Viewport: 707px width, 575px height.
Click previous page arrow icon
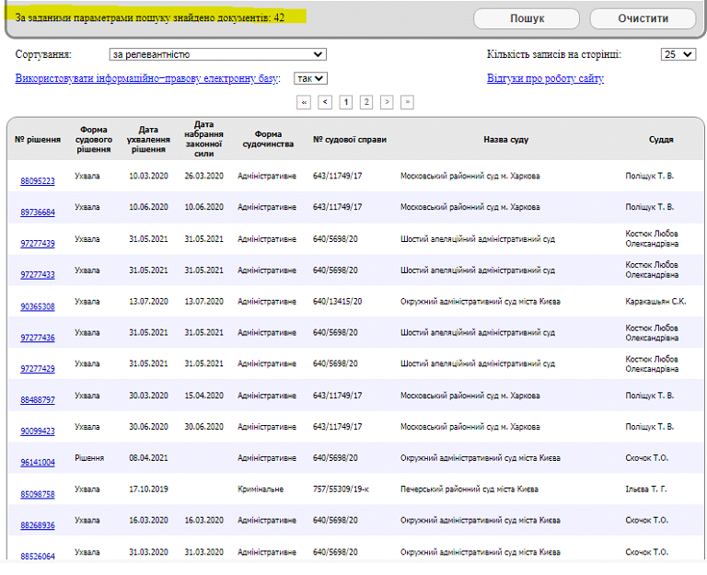click(x=325, y=102)
